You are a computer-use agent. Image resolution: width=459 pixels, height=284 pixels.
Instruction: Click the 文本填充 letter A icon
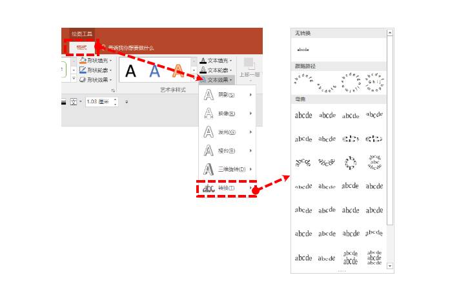pyautogui.click(x=203, y=61)
